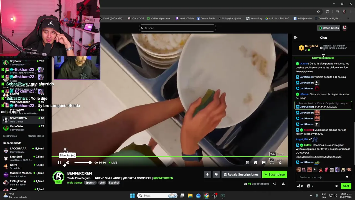This screenshot has width=355, height=200.
Task: Open the Noiz.gg Beta bookmark
Action: 230,19
